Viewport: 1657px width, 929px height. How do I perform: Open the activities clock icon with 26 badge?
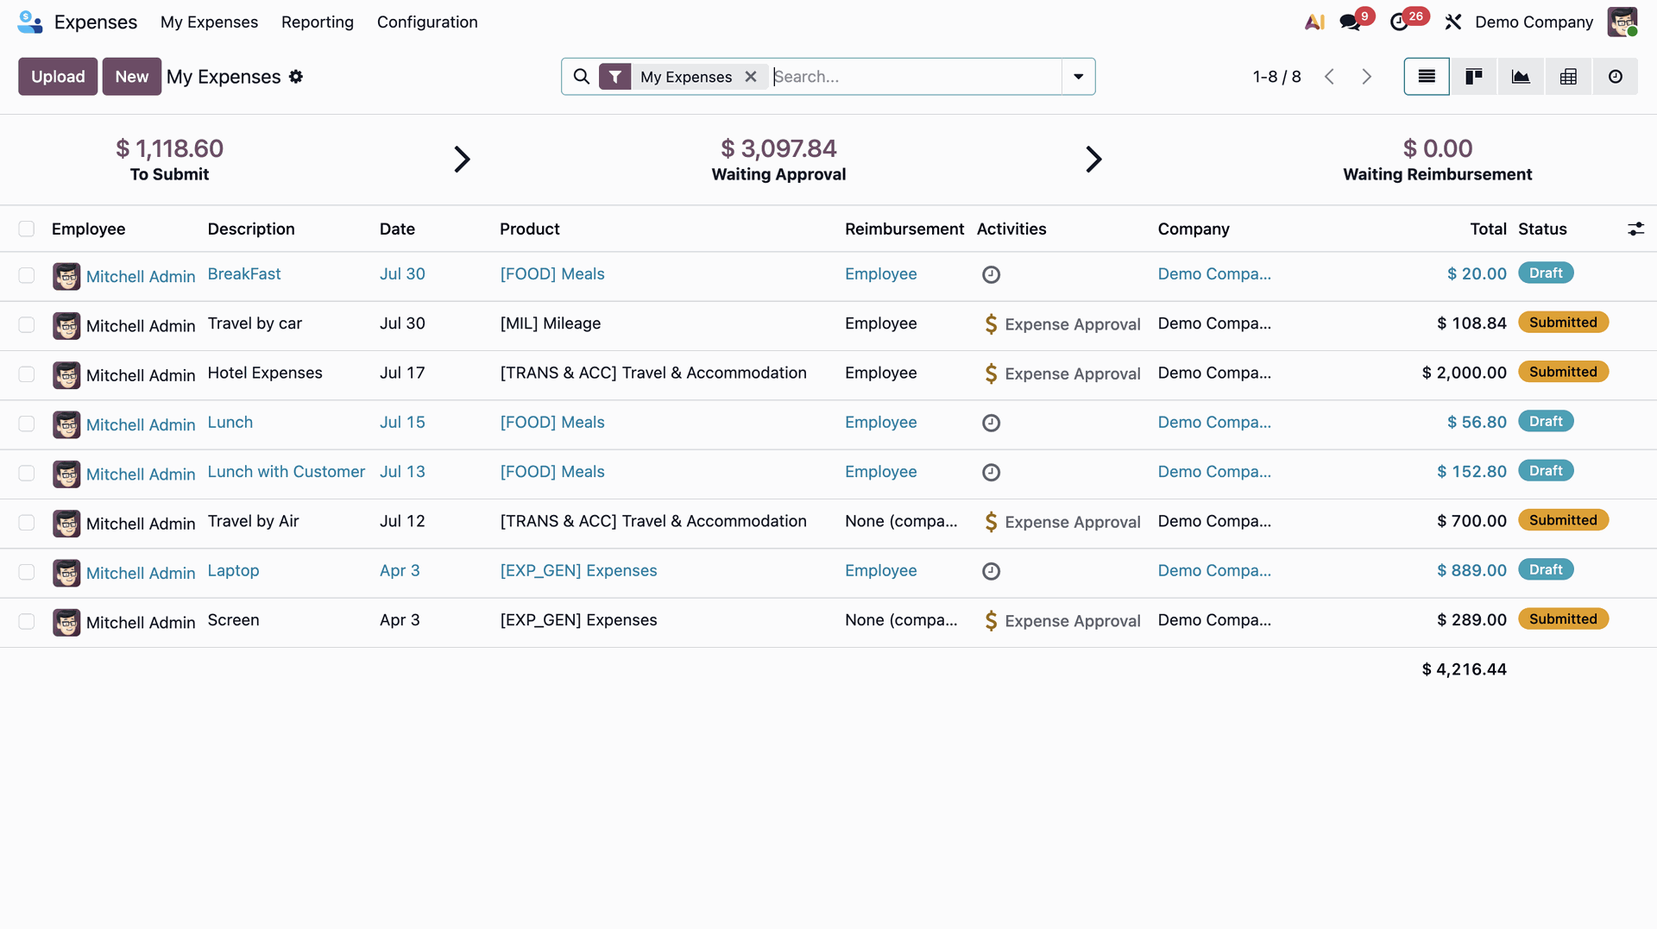click(1399, 22)
